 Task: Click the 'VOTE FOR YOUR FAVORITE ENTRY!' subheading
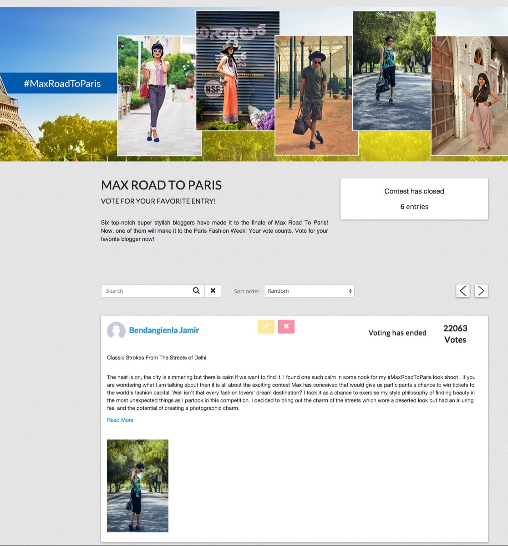158,201
